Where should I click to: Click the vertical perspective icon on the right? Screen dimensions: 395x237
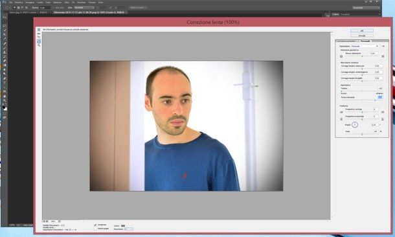click(383, 112)
